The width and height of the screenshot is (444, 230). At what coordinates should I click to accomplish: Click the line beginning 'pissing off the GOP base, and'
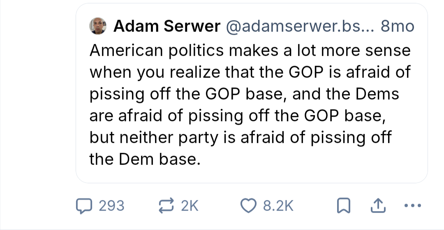coord(244,94)
